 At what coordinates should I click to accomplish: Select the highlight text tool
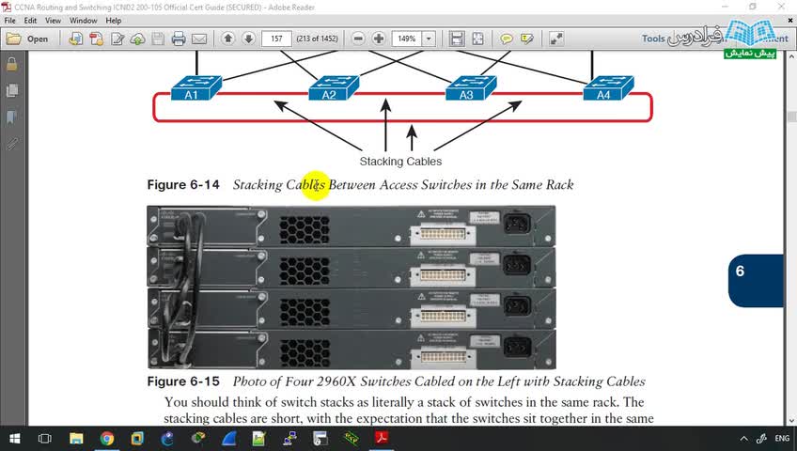click(x=527, y=39)
